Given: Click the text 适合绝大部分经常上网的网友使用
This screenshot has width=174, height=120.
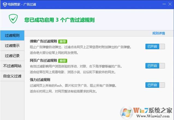Looking at the screenshot, I should point(54,53).
